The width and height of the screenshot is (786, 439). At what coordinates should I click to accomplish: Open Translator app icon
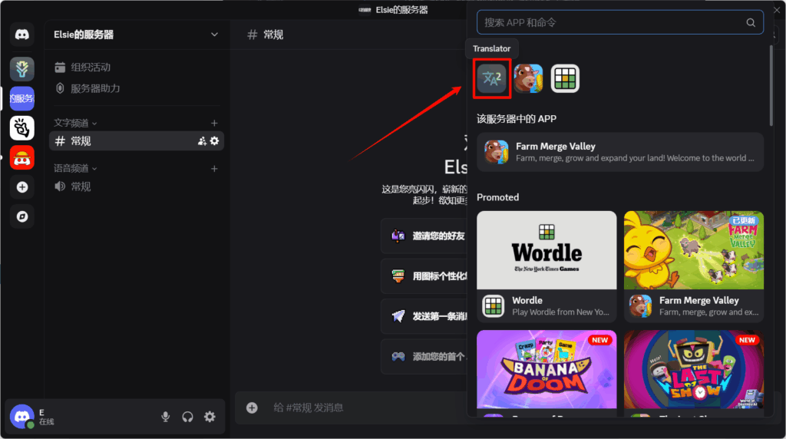point(491,78)
